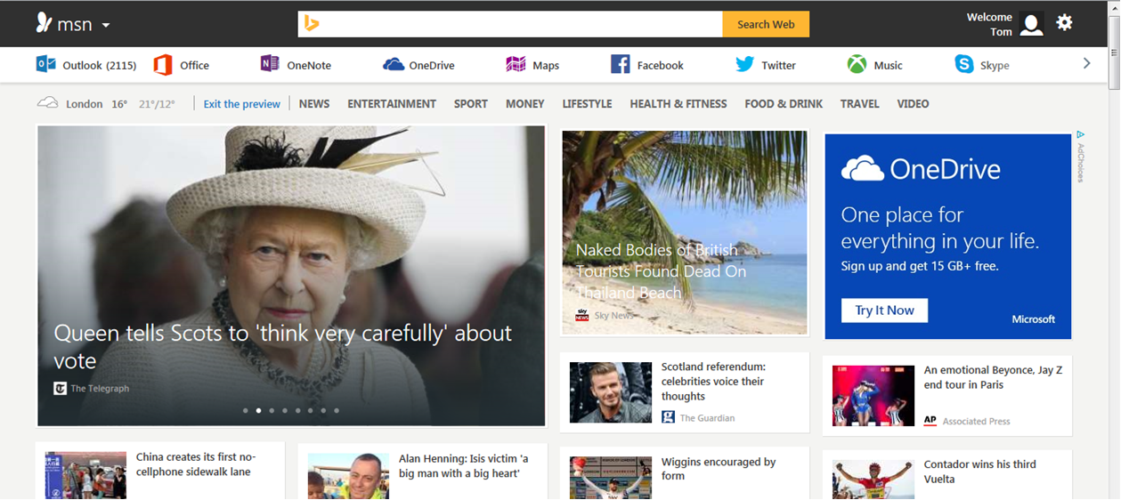Image resolution: width=1121 pixels, height=500 pixels.
Task: Expand the msn logo dropdown arrow
Action: tap(106, 25)
